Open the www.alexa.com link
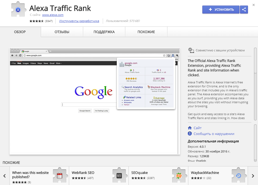258x185 pixels. 53,15
